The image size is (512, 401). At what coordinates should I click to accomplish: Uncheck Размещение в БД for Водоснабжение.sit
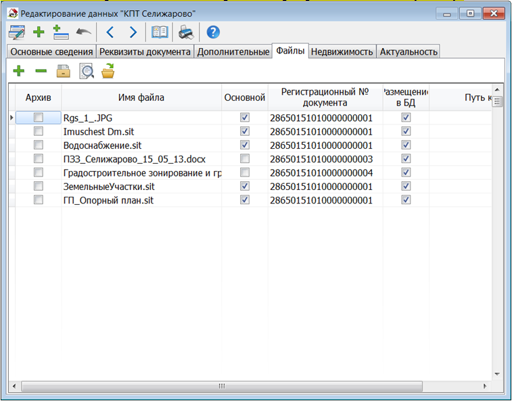(x=406, y=145)
